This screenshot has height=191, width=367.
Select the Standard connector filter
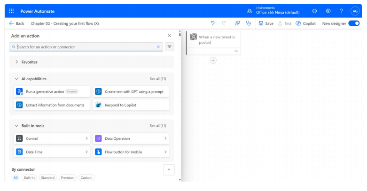point(48,178)
